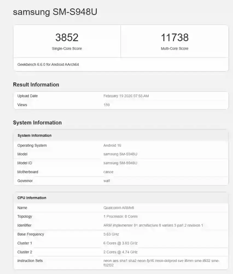Click the System Information section header
The height and width of the screenshot is (274, 233).
[38, 122]
